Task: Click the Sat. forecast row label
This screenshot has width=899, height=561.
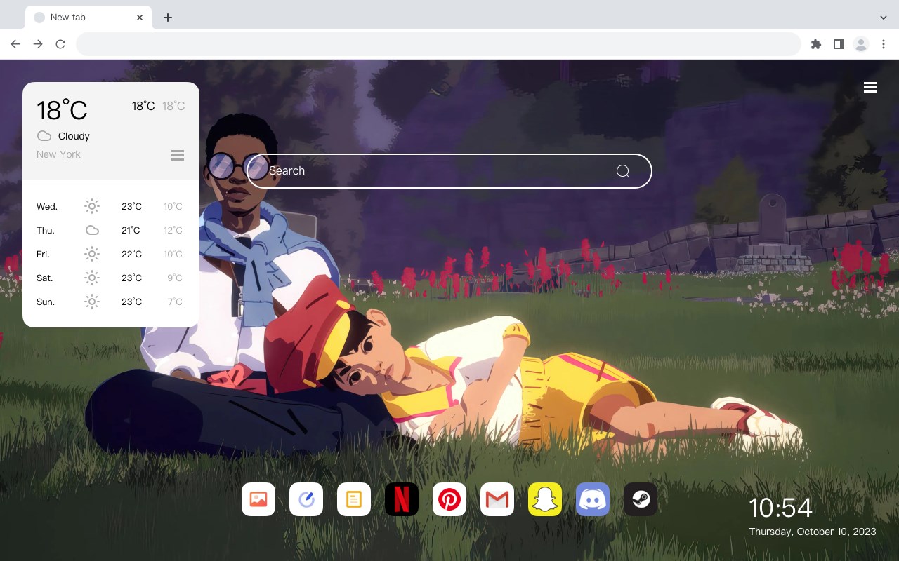Action: [x=45, y=278]
